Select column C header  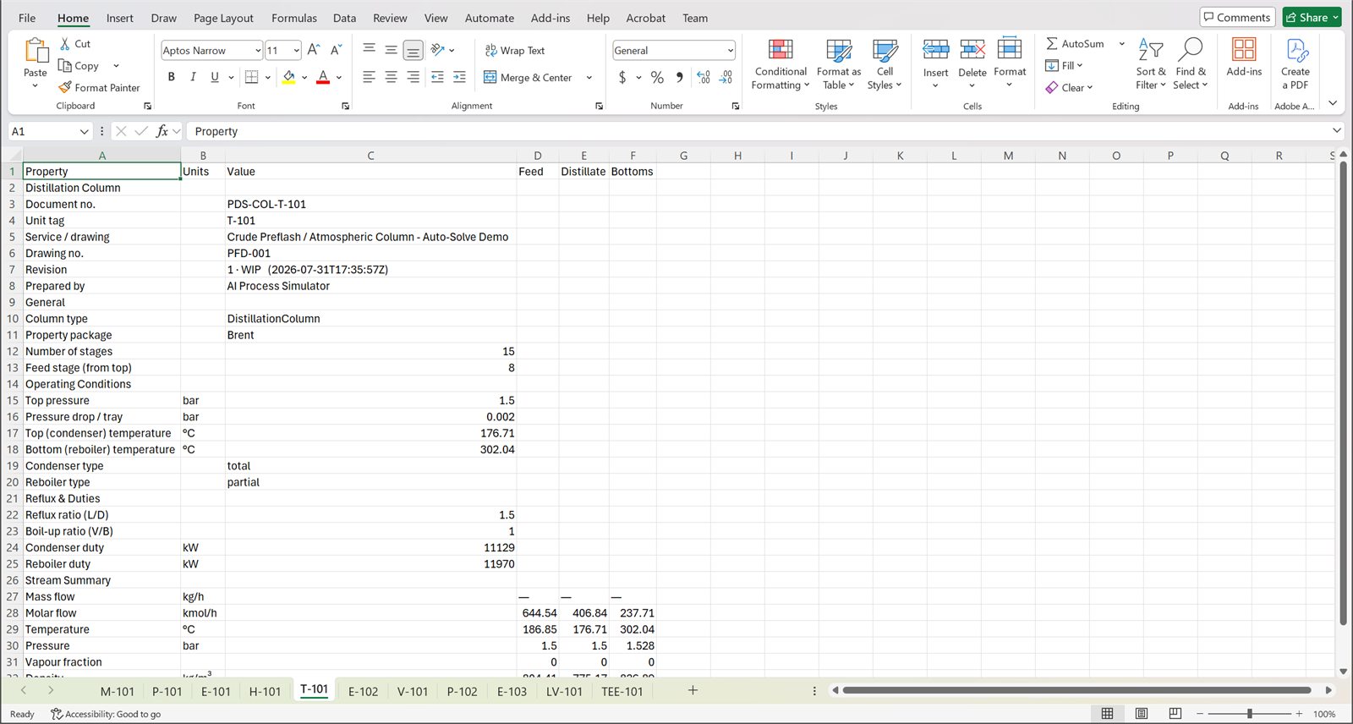click(x=370, y=156)
